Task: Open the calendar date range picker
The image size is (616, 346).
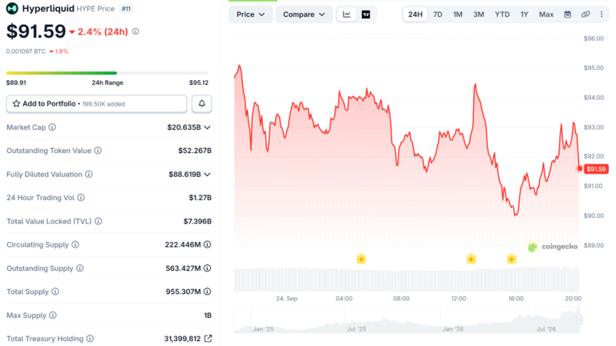Action: (x=567, y=14)
